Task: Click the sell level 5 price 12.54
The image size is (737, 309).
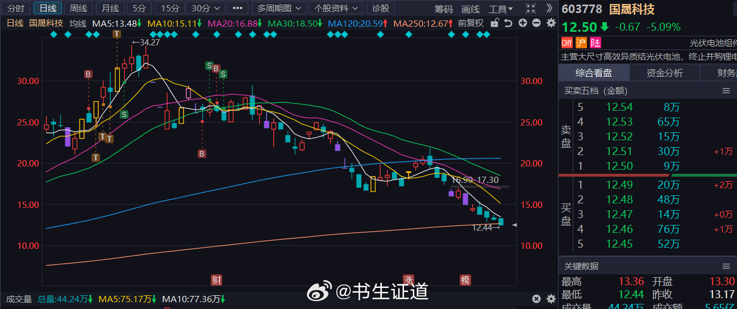Action: [x=619, y=107]
